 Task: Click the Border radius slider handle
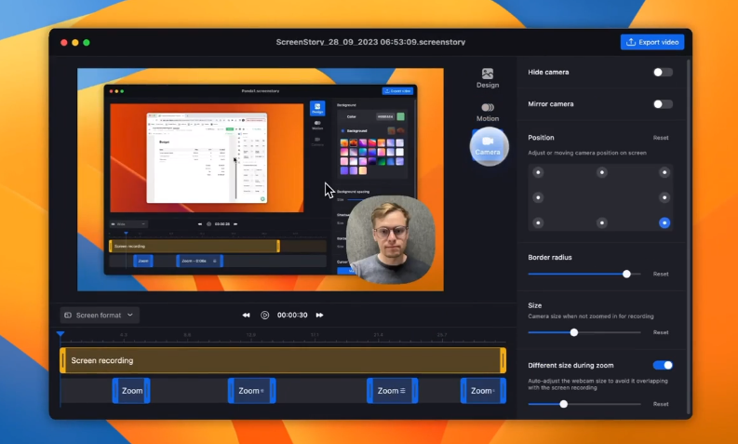[626, 274]
